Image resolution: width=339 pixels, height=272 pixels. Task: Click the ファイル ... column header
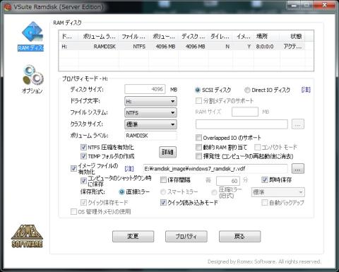133,36
